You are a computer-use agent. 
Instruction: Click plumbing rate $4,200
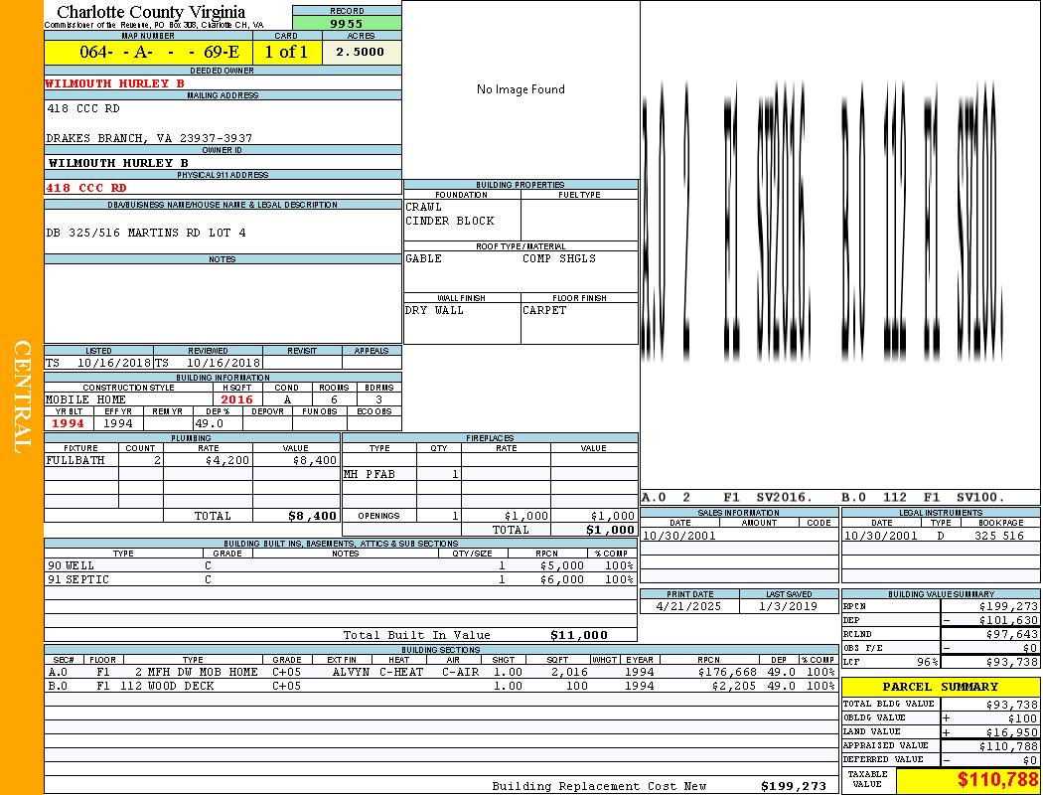pyautogui.click(x=227, y=460)
